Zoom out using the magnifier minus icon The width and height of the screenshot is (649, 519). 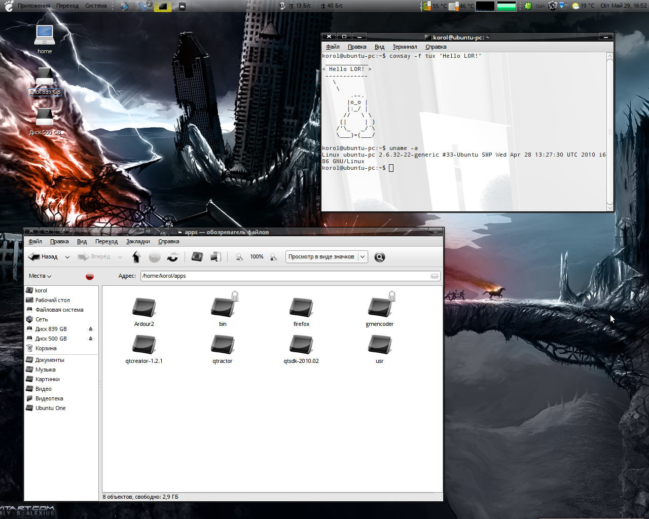coord(239,257)
